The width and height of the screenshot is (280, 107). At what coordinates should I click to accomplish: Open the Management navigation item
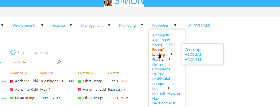(x=92, y=25)
